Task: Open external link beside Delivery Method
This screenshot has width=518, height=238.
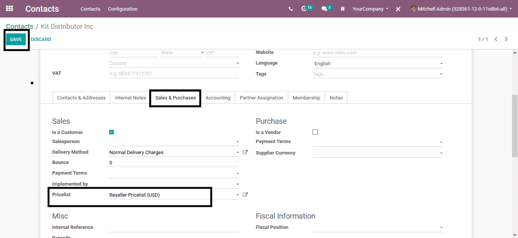Action: pos(245,152)
